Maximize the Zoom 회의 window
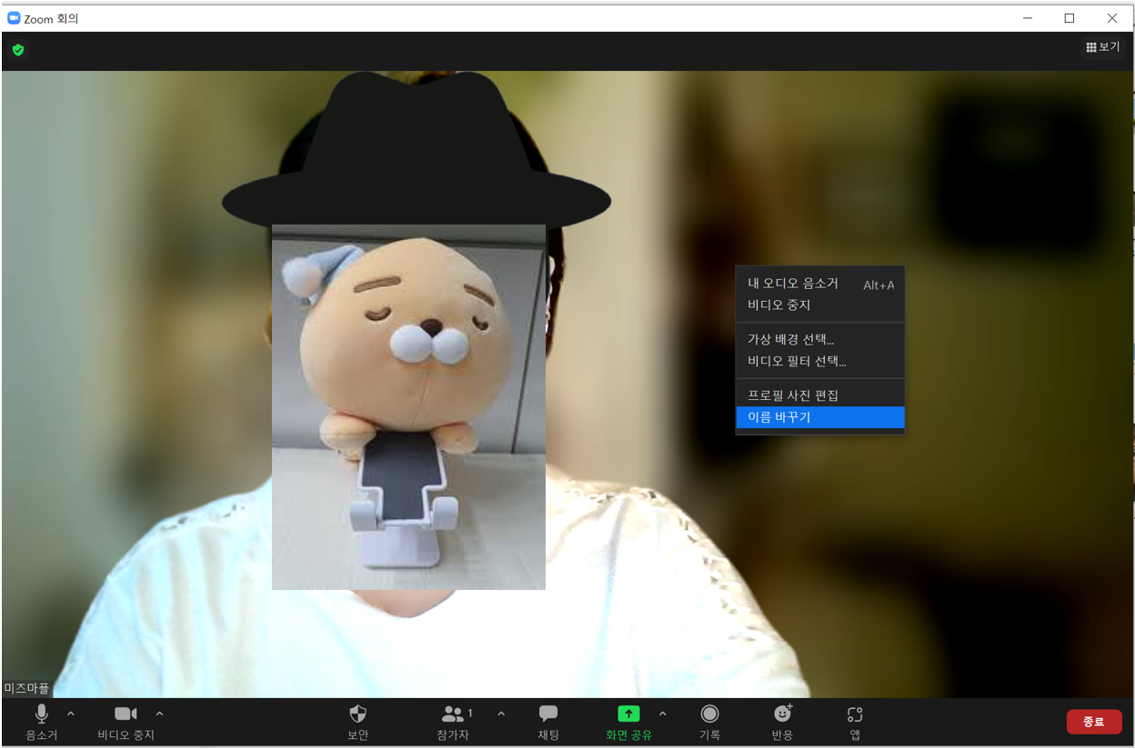This screenshot has height=749, width=1135. pyautogui.click(x=1070, y=18)
